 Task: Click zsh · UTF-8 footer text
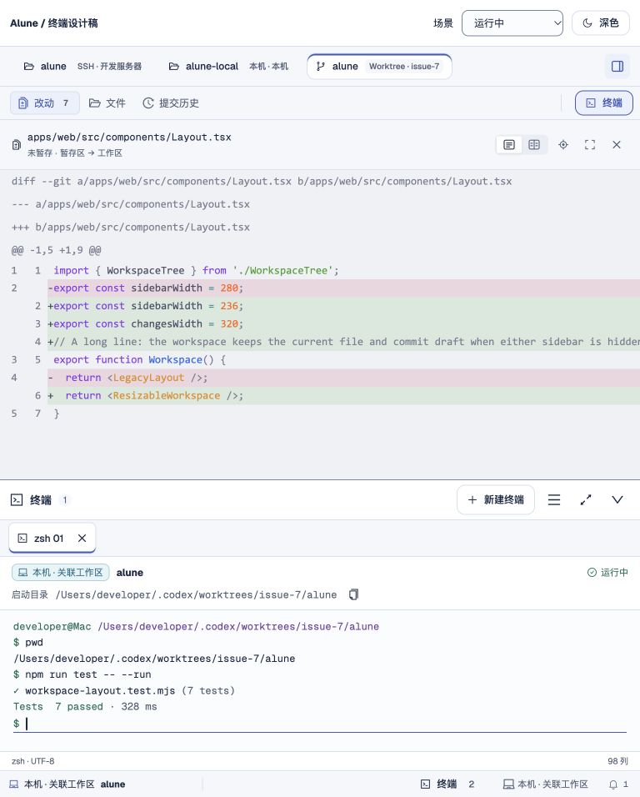[33, 761]
